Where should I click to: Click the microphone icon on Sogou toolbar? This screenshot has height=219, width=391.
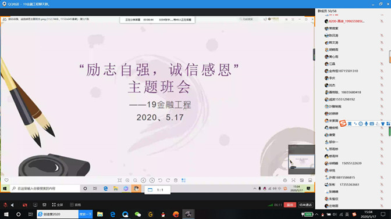click(x=366, y=124)
